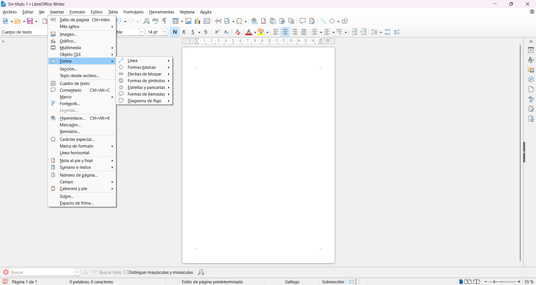Image resolution: width=536 pixels, height=285 pixels.
Task: Open the Gallery sidebar panel icon
Action: tap(531, 70)
